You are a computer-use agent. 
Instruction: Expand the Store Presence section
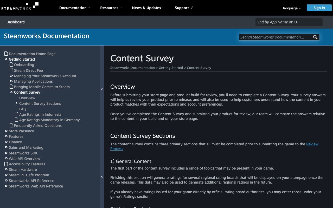[6, 131]
